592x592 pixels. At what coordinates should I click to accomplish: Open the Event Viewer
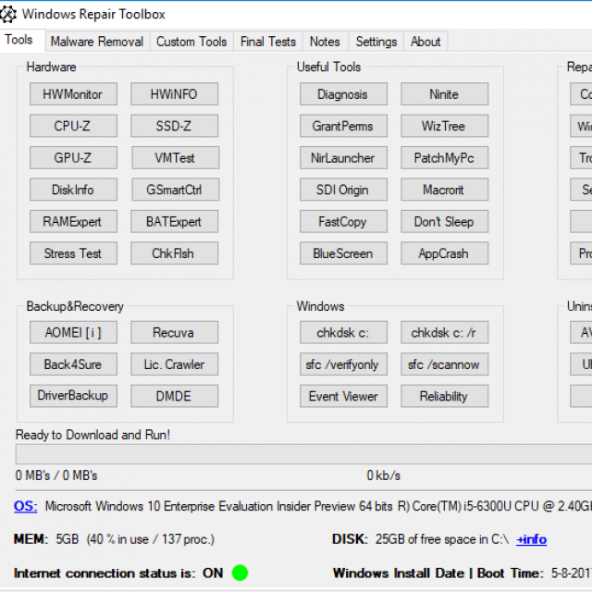(343, 396)
